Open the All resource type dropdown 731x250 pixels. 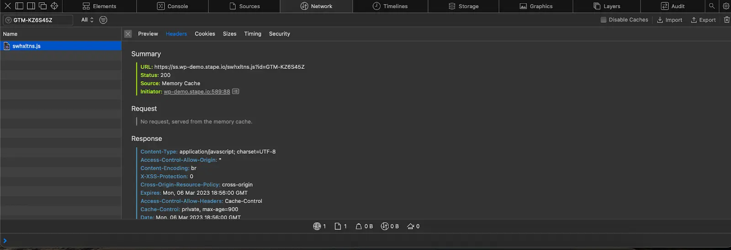pyautogui.click(x=87, y=20)
